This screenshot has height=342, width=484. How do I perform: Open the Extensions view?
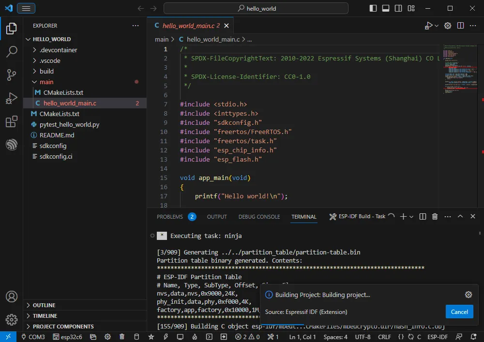(12, 121)
